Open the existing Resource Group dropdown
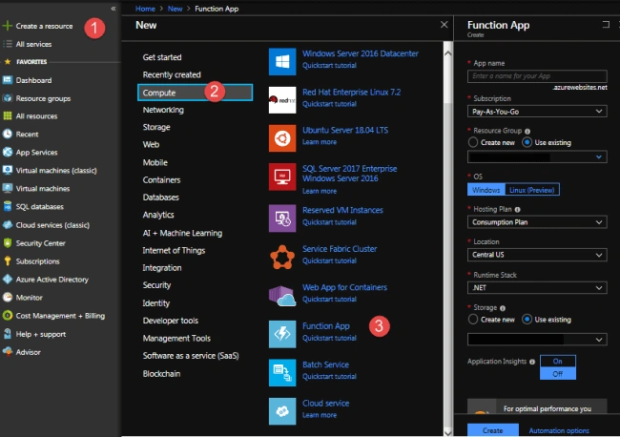 pyautogui.click(x=537, y=157)
